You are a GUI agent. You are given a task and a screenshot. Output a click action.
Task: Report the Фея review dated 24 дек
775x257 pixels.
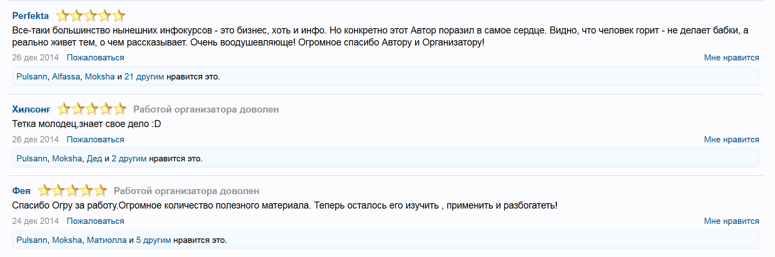click(95, 221)
